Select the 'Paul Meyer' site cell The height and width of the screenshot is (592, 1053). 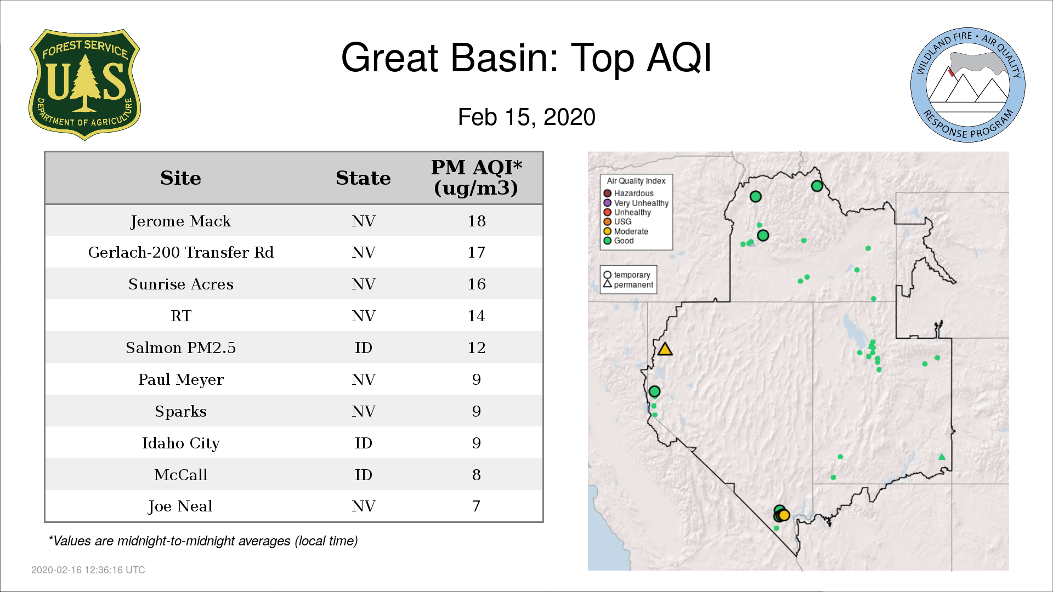coord(180,379)
